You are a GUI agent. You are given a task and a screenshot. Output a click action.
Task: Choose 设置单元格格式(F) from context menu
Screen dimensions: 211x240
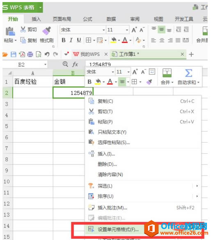coord(143,229)
